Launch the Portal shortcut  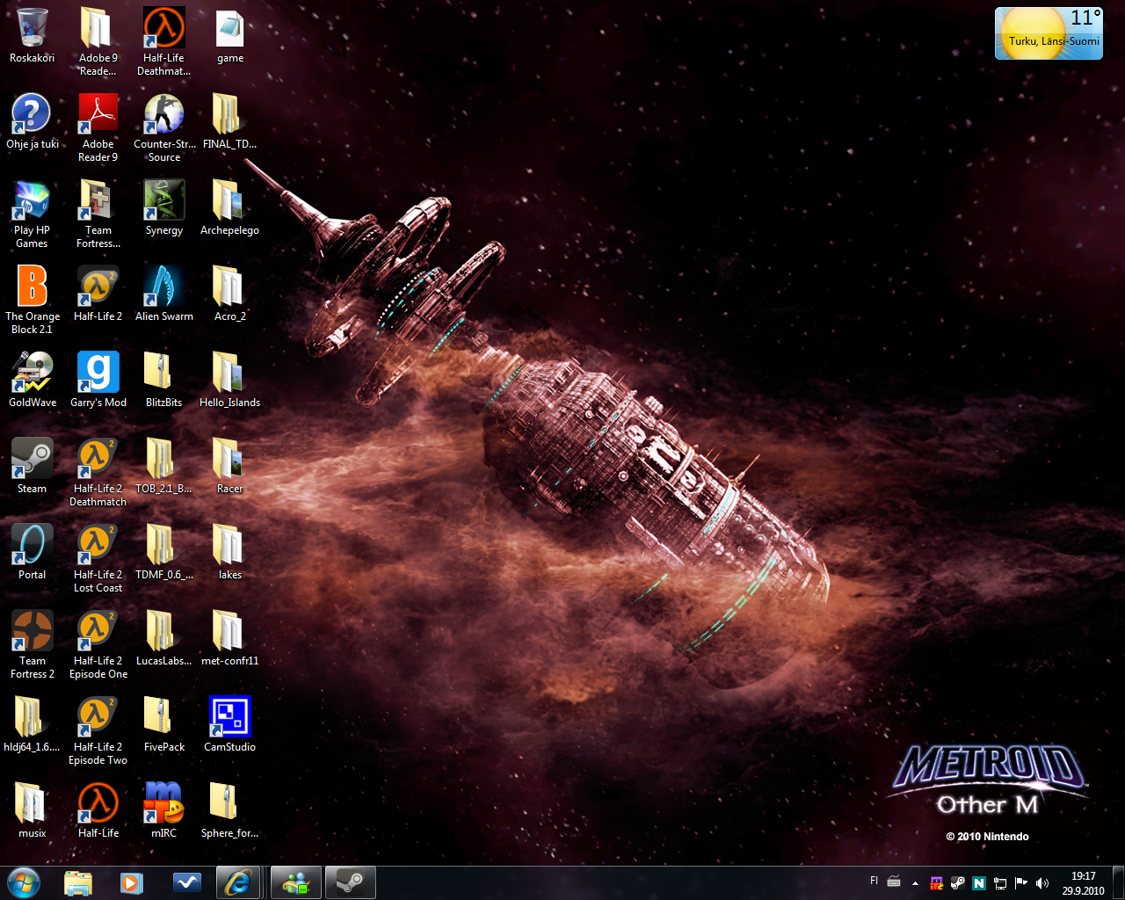33,552
